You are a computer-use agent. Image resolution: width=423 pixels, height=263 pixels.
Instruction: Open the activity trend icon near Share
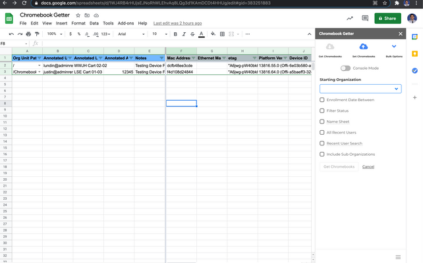[x=349, y=18]
